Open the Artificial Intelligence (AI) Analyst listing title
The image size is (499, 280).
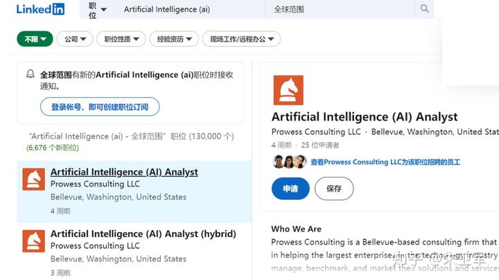click(x=124, y=172)
